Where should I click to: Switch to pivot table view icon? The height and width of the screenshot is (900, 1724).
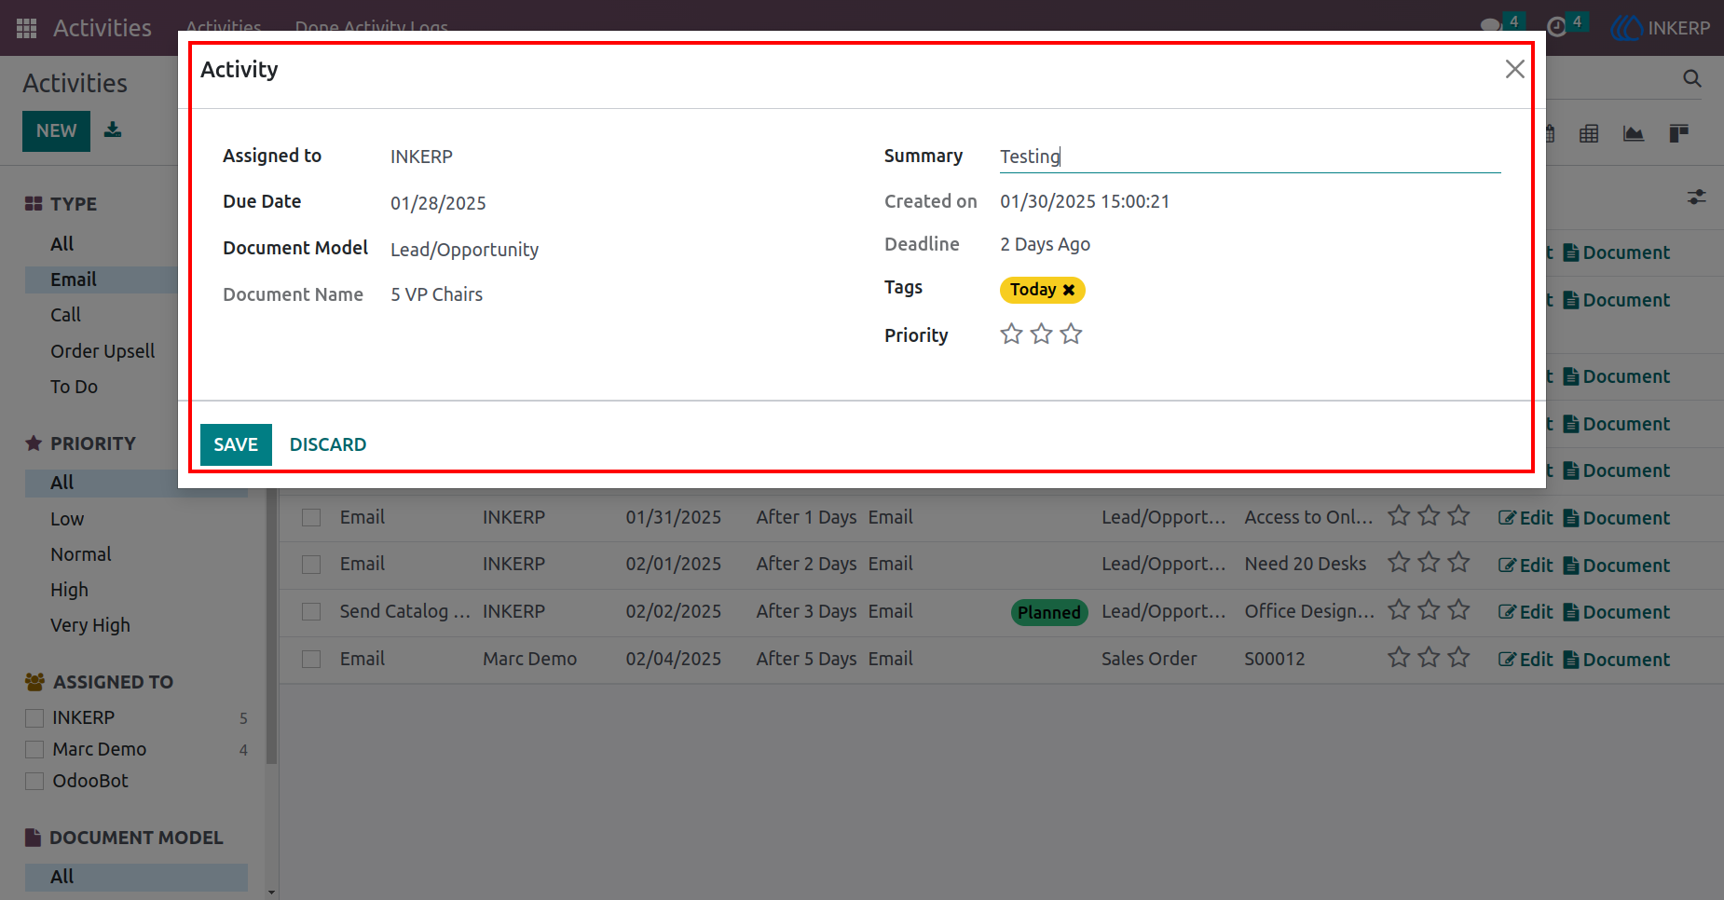click(1589, 133)
